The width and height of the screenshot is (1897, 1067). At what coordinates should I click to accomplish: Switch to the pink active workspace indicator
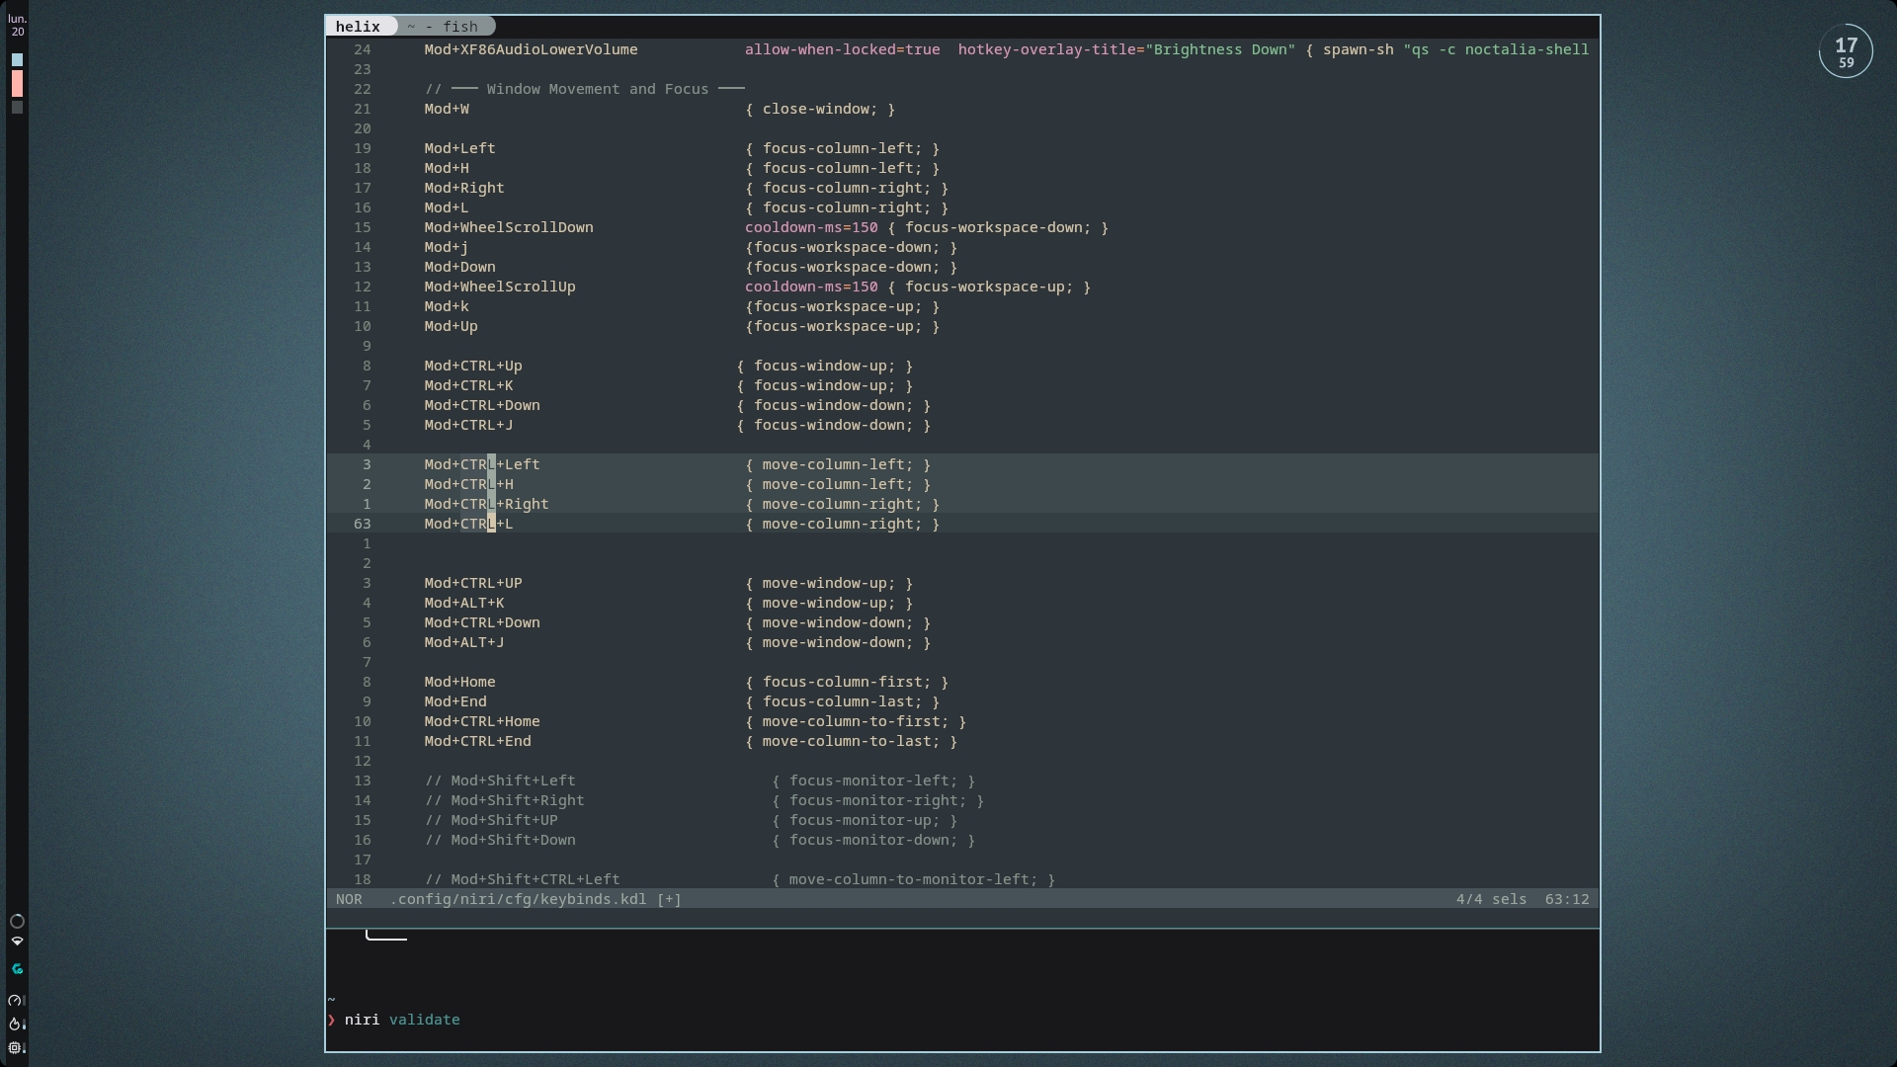click(17, 84)
